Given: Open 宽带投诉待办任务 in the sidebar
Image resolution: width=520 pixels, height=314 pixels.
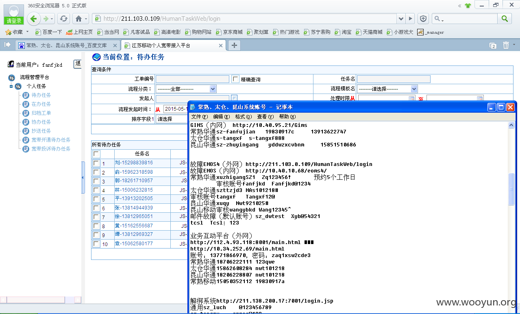Looking at the screenshot, I should [51, 149].
